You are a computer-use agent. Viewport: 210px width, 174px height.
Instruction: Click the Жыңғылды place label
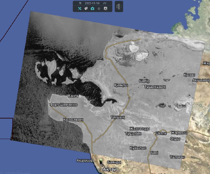coord(140,129)
